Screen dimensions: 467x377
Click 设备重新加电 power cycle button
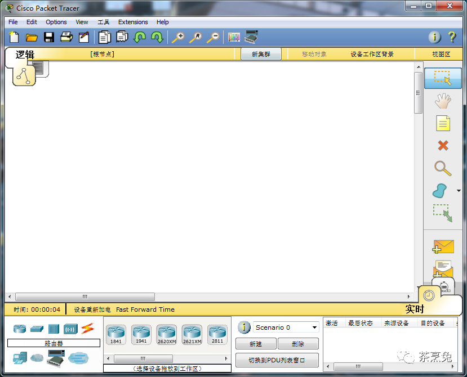click(92, 309)
